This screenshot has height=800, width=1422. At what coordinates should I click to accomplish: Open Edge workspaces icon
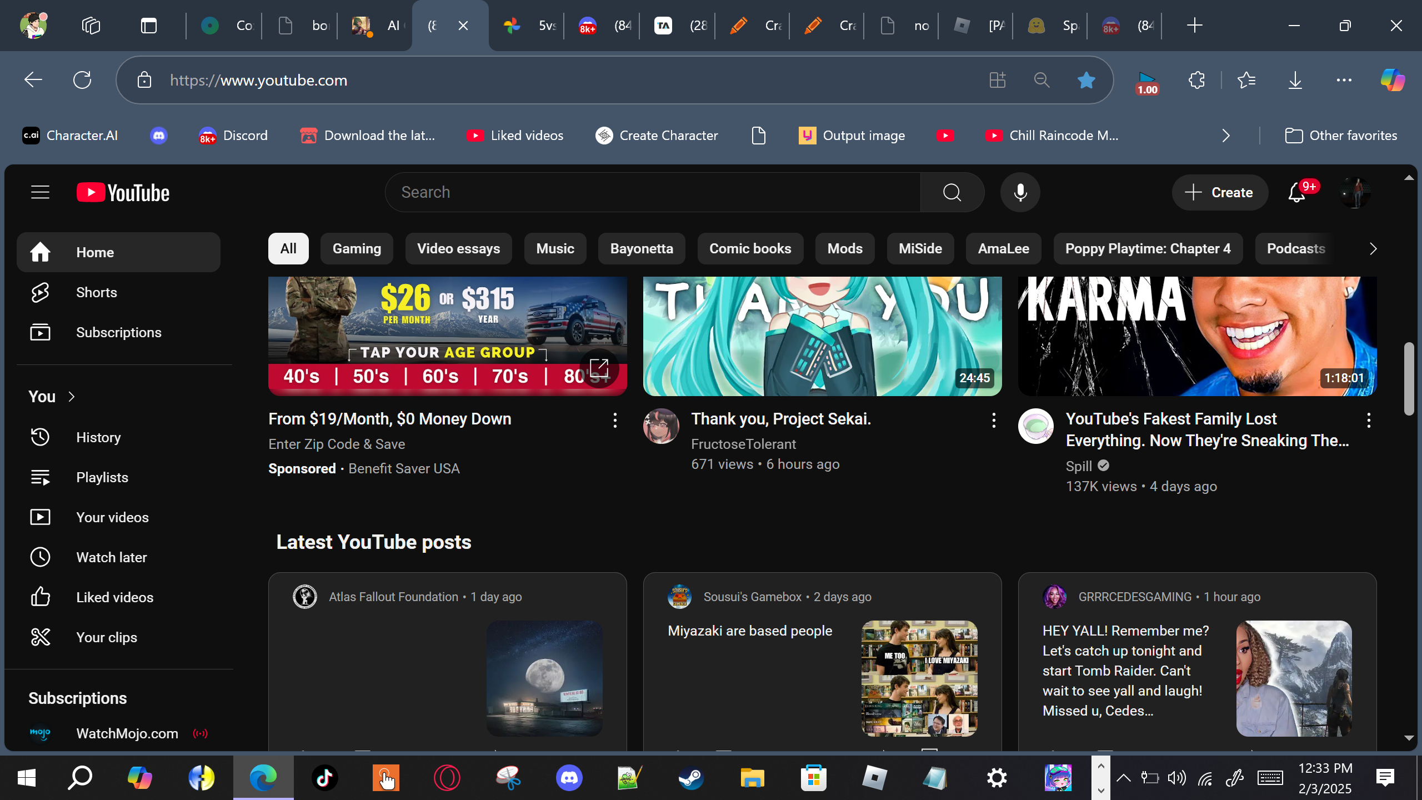[x=91, y=26]
